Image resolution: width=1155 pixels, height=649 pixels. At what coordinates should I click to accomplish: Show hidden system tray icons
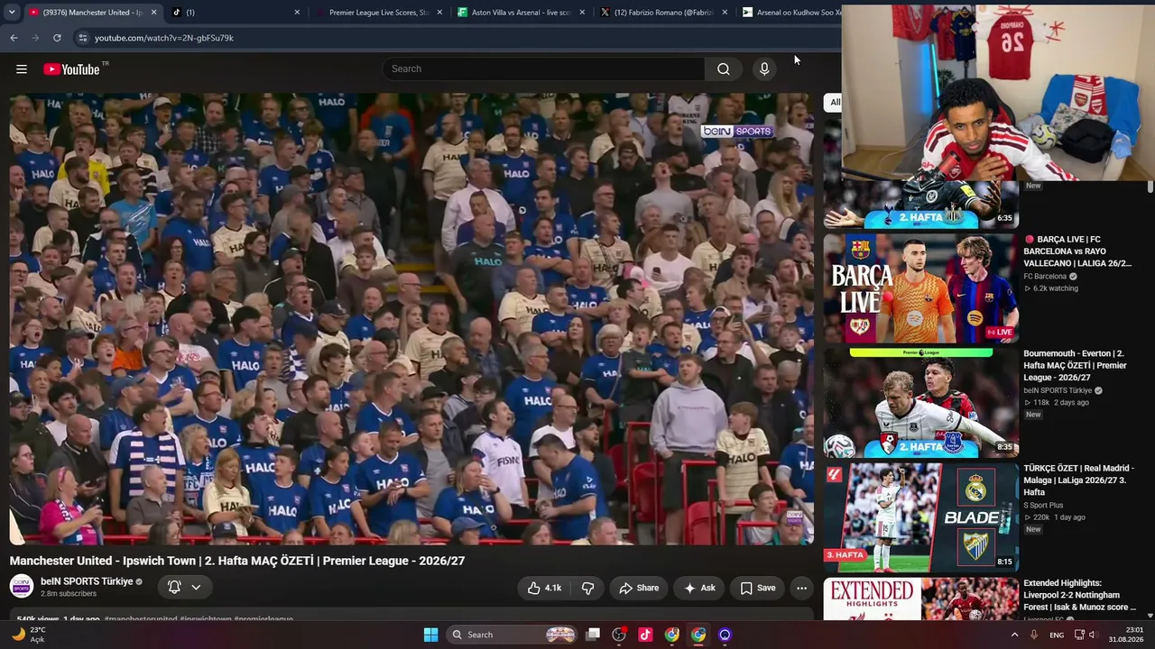pyautogui.click(x=1014, y=635)
